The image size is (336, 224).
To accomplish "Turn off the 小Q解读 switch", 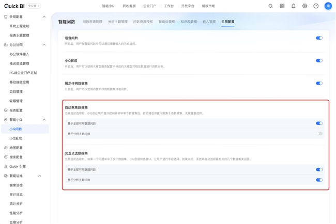I will click(x=319, y=61).
